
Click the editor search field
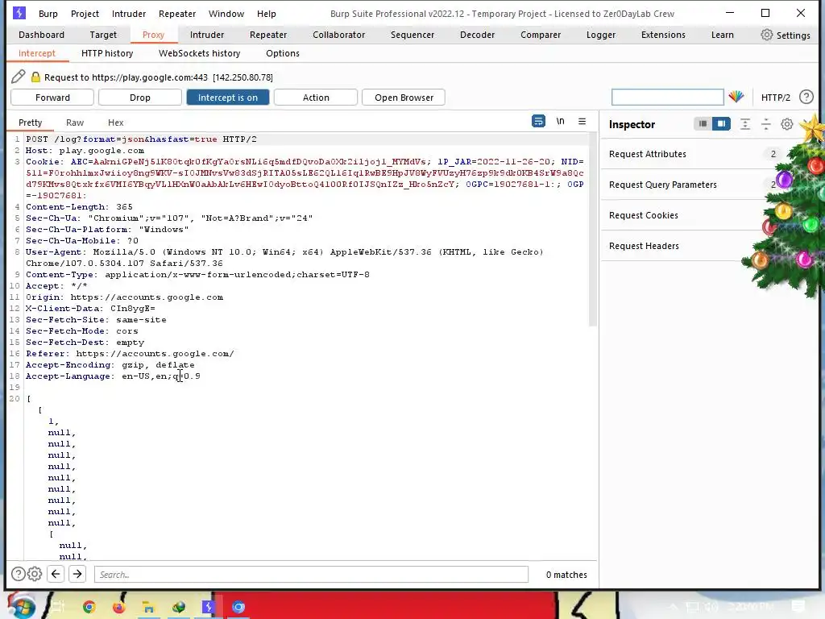pyautogui.click(x=311, y=574)
